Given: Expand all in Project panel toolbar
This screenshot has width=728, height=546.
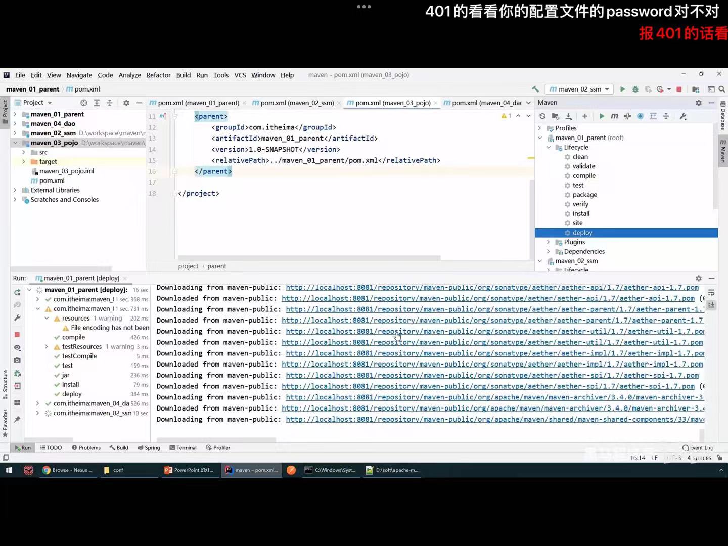Looking at the screenshot, I should click(x=97, y=103).
